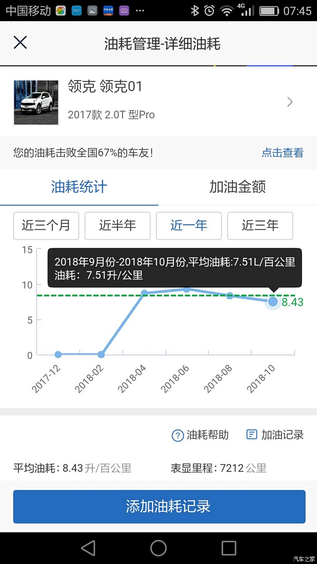317x564 pixels.
Task: Select the 近一年 time range
Action: coord(189,225)
